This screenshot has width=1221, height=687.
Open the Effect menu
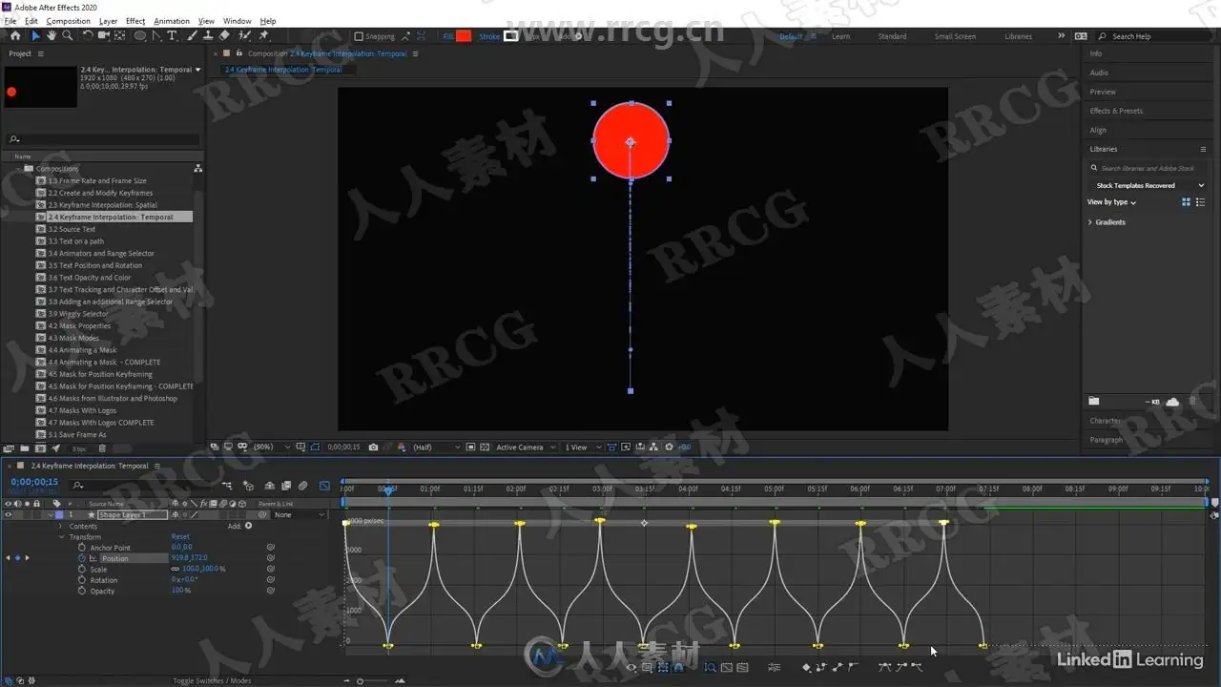click(135, 21)
